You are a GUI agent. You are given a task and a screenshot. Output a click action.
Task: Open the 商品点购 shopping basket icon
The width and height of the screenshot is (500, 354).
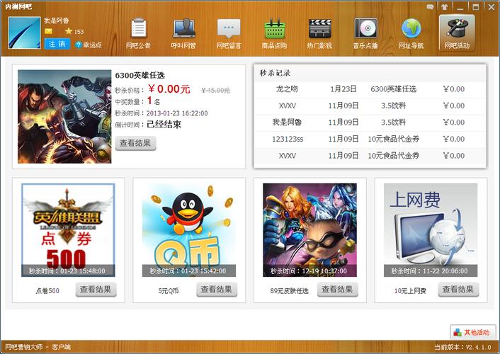pos(274,33)
